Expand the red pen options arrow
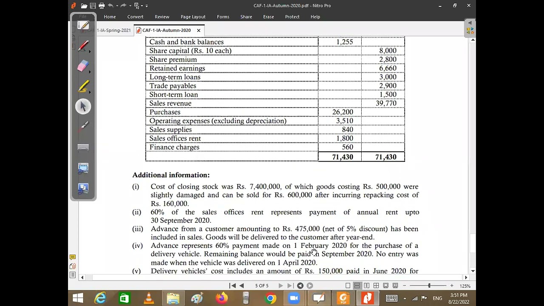 [90, 52]
